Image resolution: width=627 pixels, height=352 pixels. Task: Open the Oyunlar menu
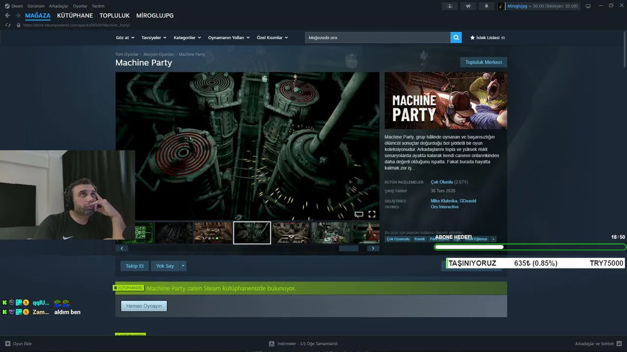tap(80, 6)
